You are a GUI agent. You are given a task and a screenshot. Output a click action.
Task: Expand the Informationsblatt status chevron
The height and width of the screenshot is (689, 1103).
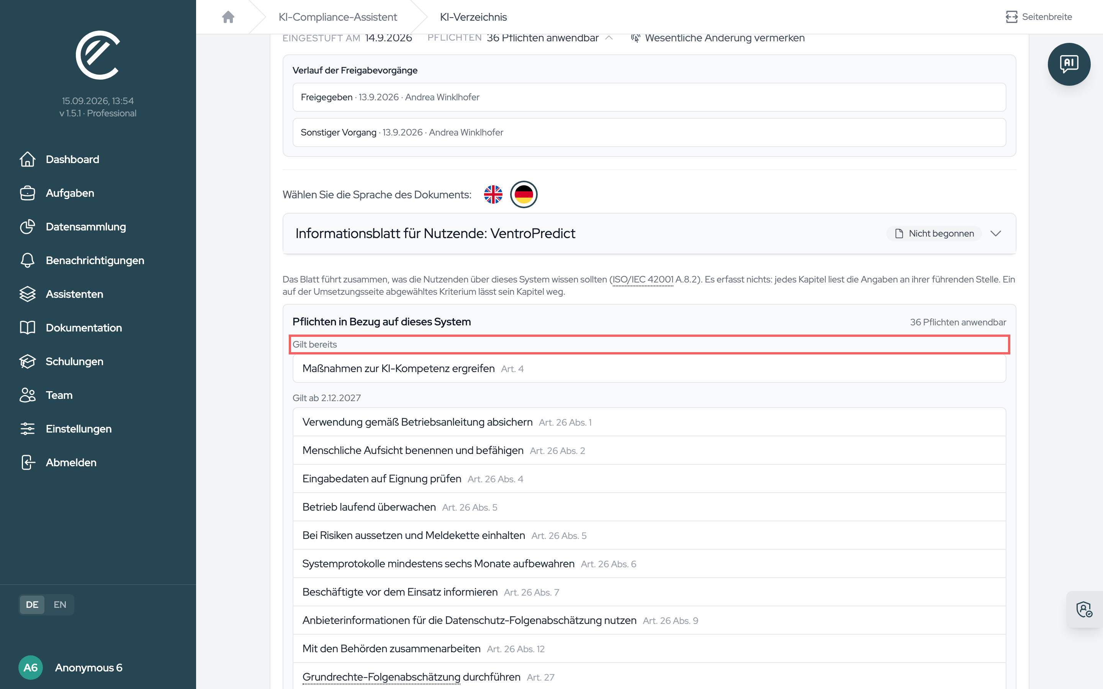click(x=996, y=233)
